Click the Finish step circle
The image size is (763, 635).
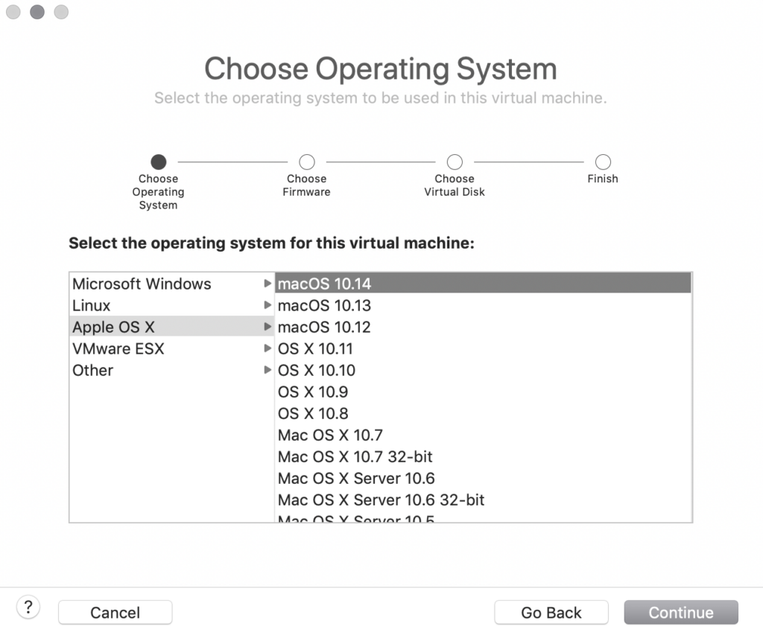click(x=603, y=162)
